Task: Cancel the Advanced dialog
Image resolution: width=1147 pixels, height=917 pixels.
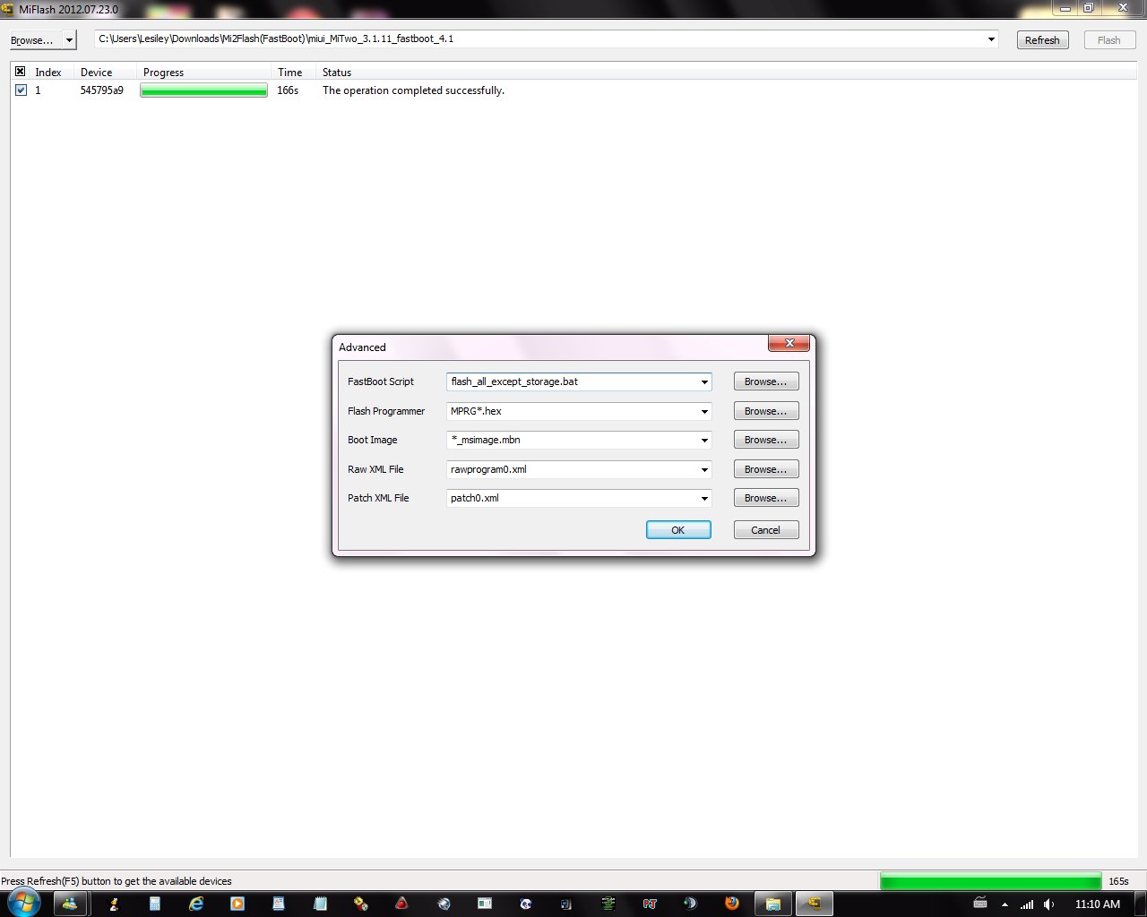Action: 766,530
